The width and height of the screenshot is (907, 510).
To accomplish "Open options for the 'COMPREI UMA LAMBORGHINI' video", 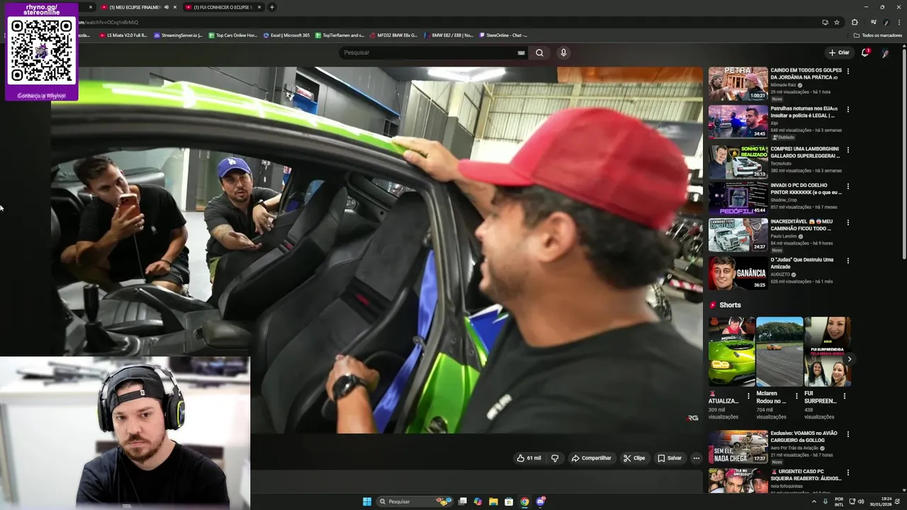I will (x=847, y=150).
